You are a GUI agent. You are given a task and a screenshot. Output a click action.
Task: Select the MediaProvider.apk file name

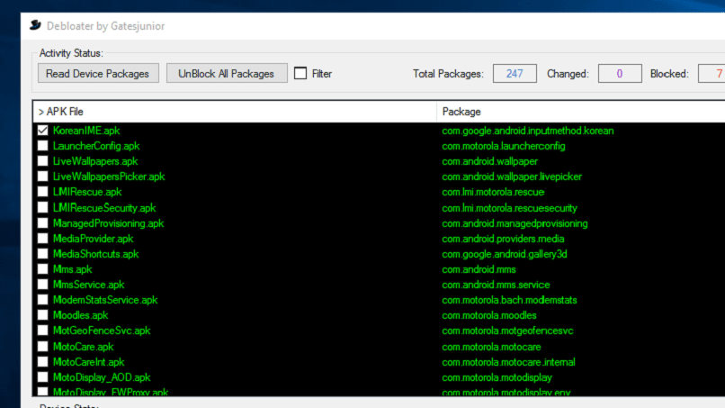pyautogui.click(x=93, y=239)
